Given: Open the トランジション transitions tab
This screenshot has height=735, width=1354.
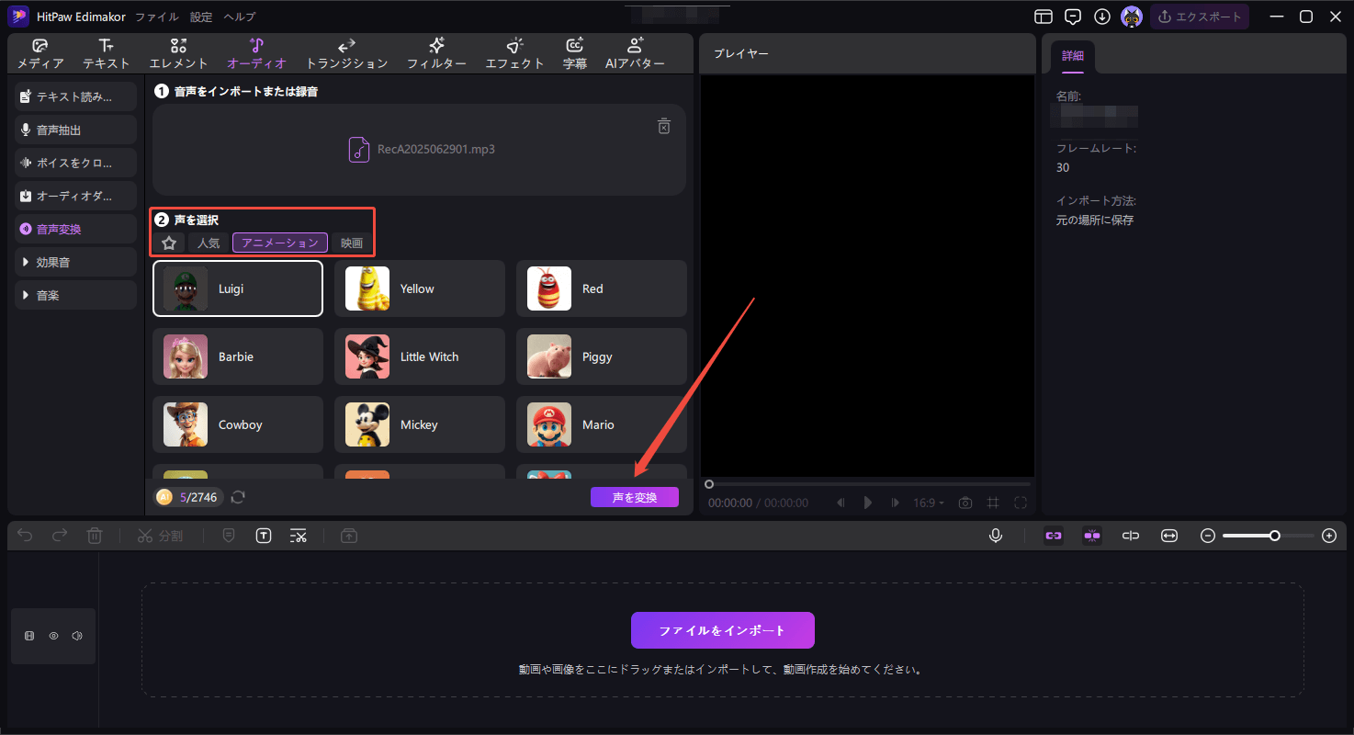Looking at the screenshot, I should pyautogui.click(x=346, y=54).
